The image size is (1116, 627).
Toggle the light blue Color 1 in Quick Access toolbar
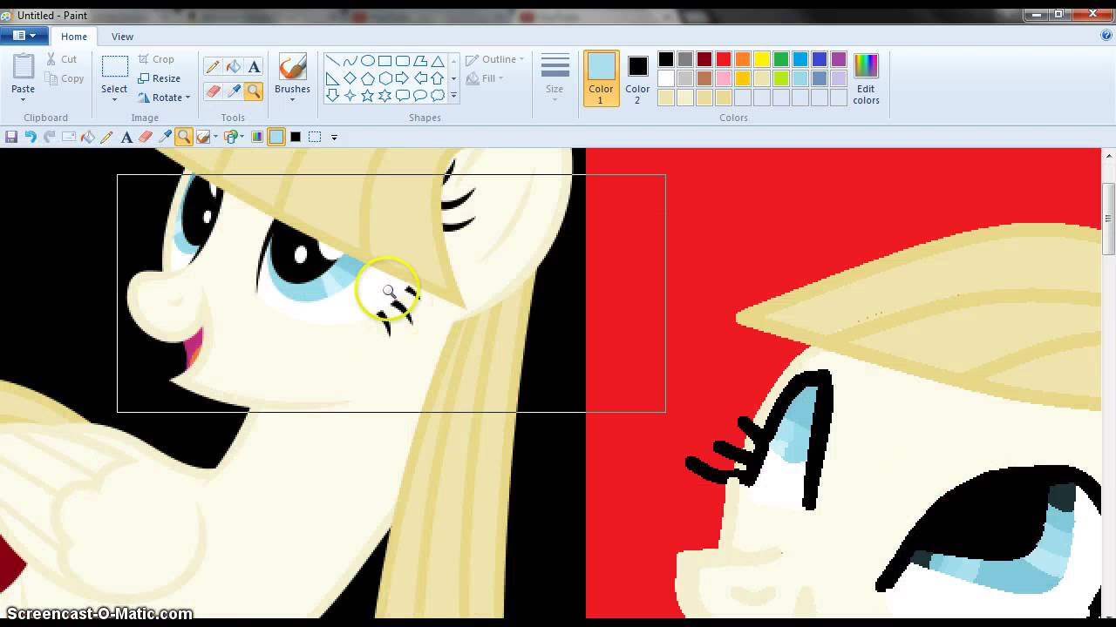tap(276, 137)
